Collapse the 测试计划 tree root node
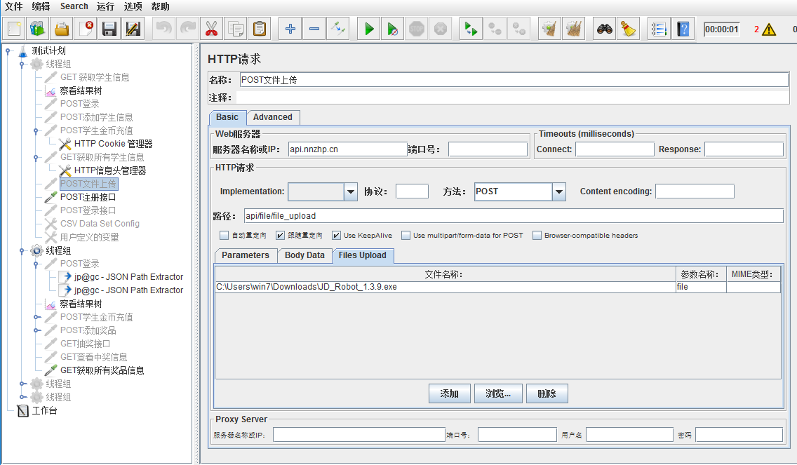 tap(8, 50)
